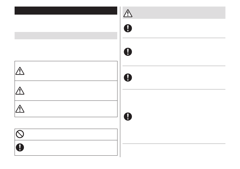Click the blank area right of the first right-column exclamation

179,28
